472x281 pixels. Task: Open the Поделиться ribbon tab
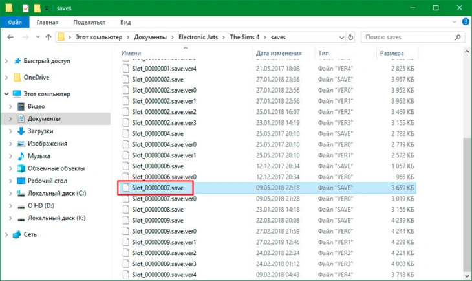[89, 22]
